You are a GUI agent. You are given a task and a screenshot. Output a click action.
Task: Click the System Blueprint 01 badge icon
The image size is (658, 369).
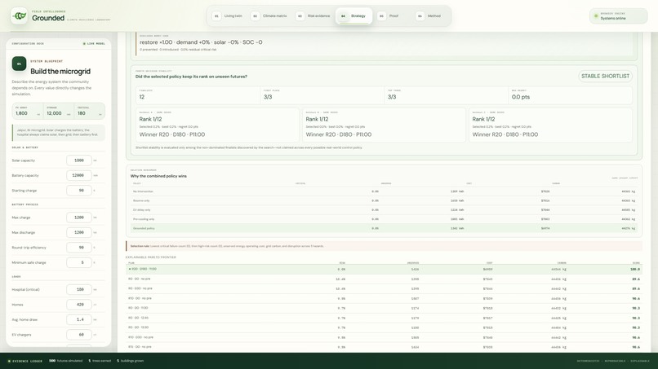point(19,64)
